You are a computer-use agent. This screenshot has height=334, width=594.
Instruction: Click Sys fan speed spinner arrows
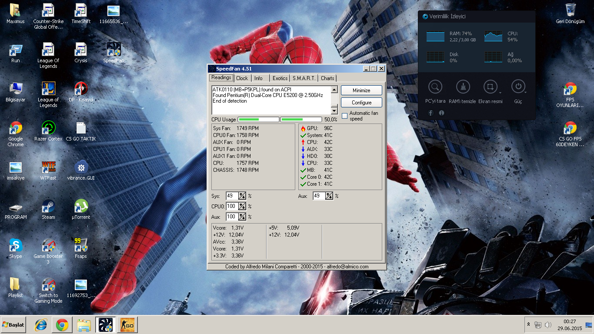click(x=242, y=196)
